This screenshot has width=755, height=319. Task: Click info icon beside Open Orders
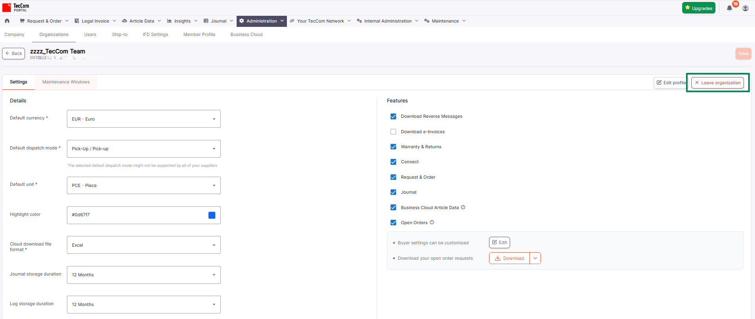432,222
